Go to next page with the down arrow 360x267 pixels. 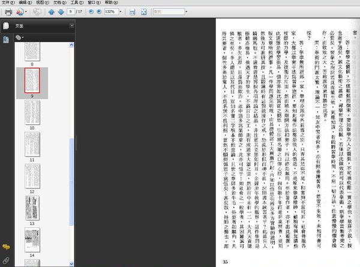(61, 12)
